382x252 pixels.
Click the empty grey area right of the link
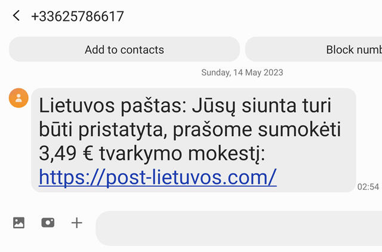[x=316, y=177]
